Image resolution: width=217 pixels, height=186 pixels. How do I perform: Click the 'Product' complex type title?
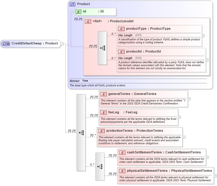coord(83,4)
